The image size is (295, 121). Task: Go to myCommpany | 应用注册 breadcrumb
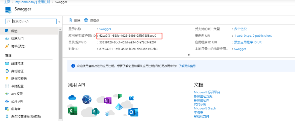coord(33,2)
